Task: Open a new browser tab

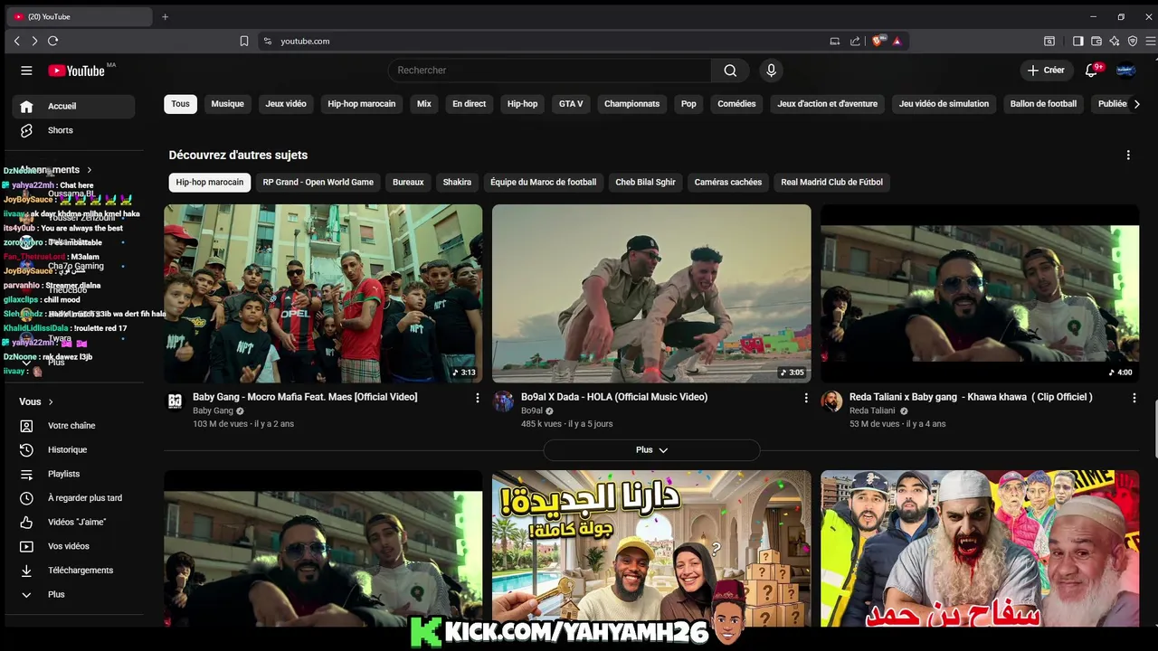Action: [165, 16]
